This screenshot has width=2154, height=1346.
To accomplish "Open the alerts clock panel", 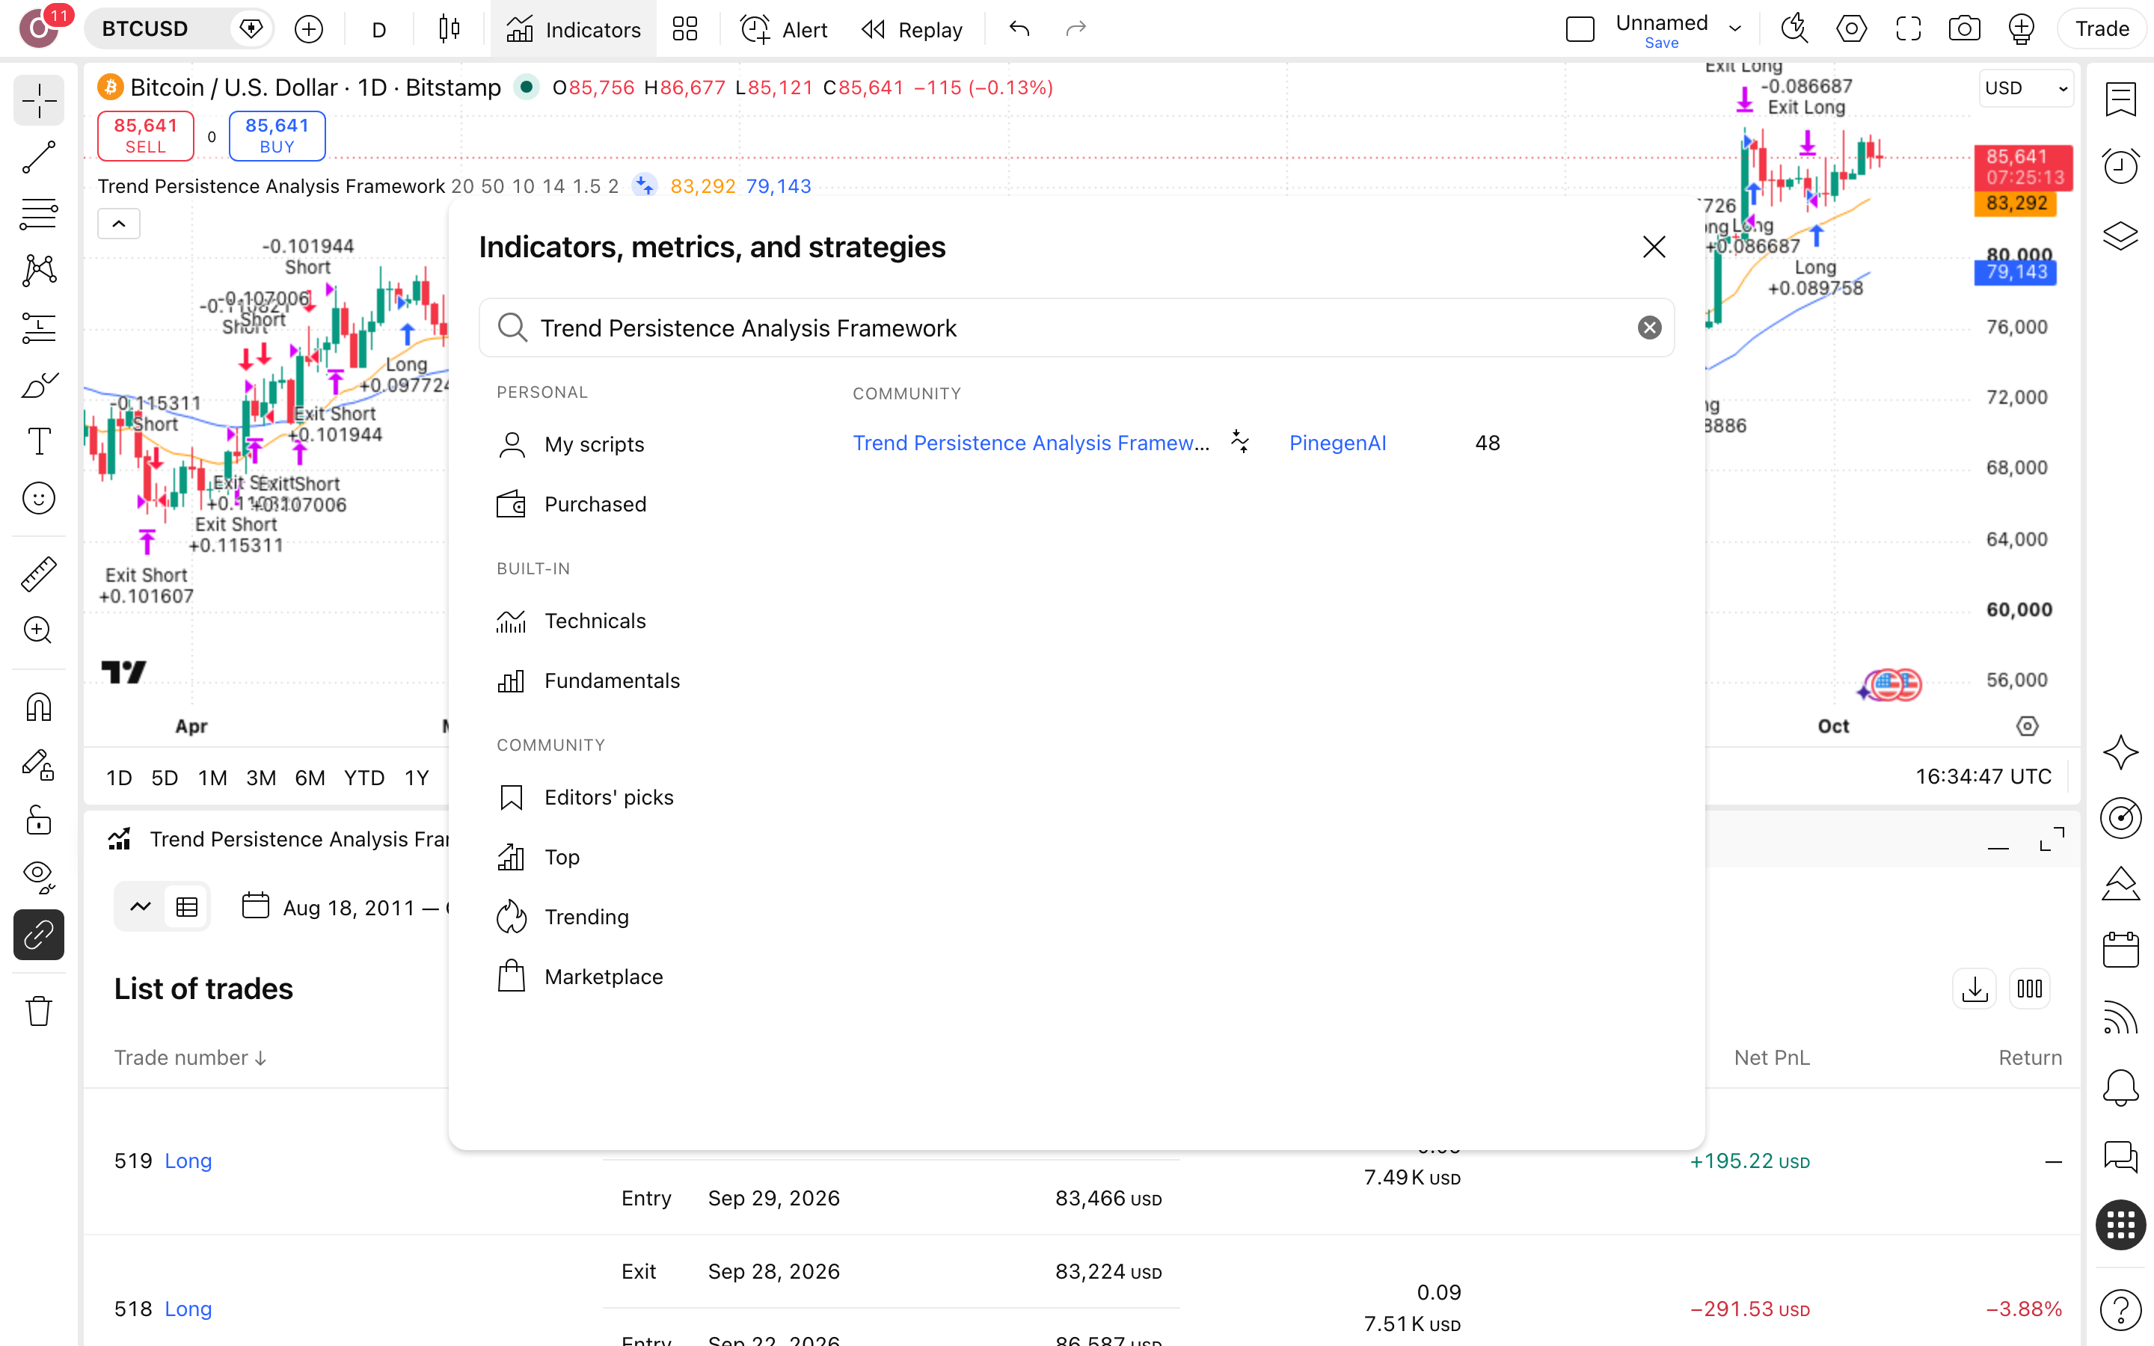I will coord(2121,167).
